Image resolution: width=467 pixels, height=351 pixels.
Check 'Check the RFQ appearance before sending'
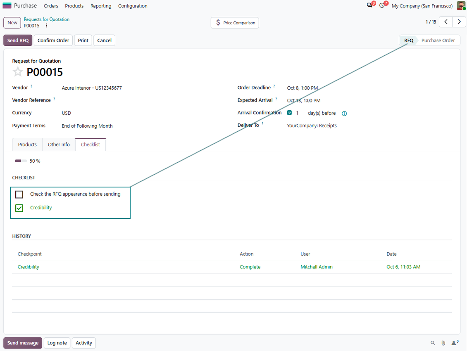[x=19, y=194]
